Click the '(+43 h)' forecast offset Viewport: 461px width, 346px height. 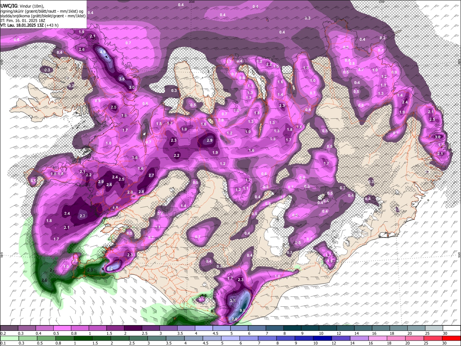(x=52, y=25)
